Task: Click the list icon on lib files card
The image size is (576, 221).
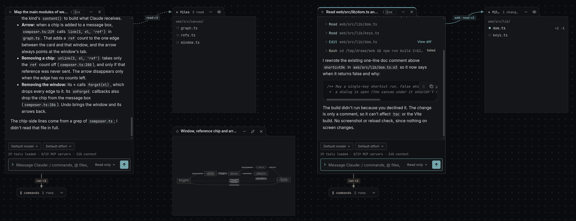Action: [x=489, y=12]
